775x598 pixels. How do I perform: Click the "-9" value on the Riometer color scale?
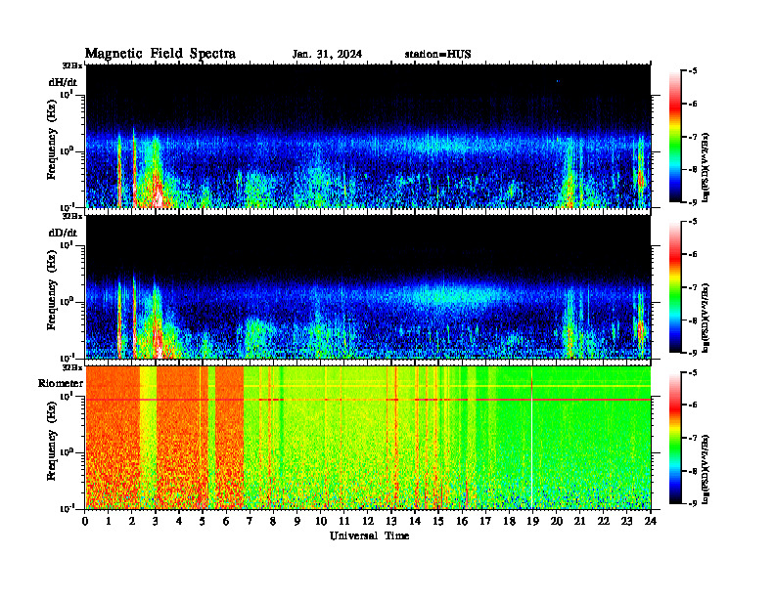(693, 503)
